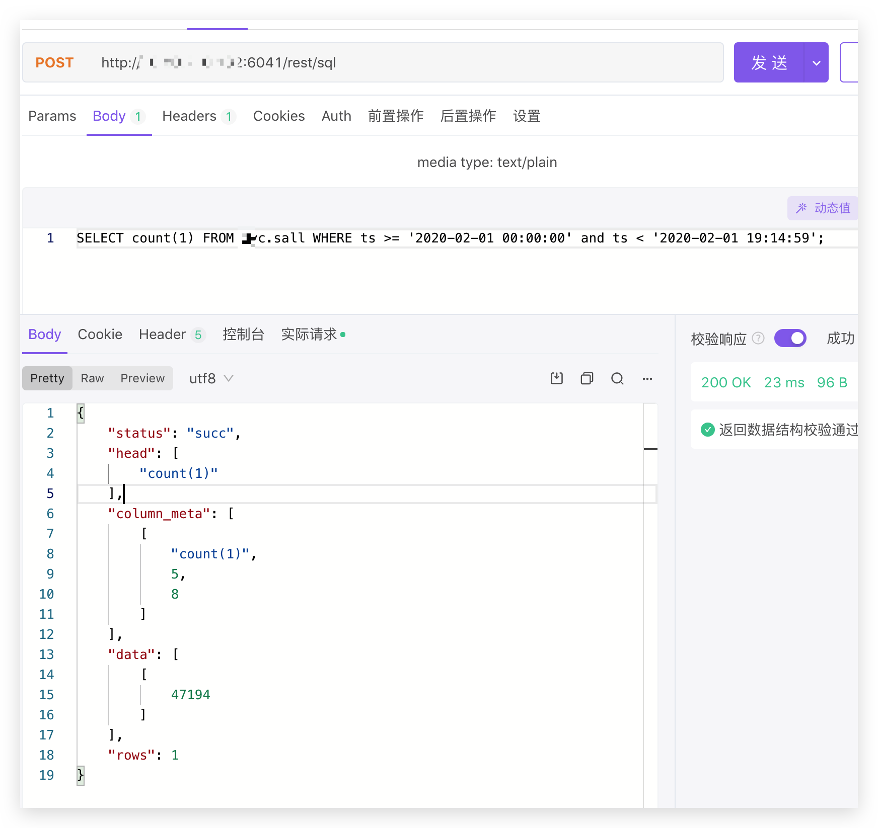Viewport: 878px width, 828px height.
Task: Expand the request method selector
Action: [x=54, y=62]
